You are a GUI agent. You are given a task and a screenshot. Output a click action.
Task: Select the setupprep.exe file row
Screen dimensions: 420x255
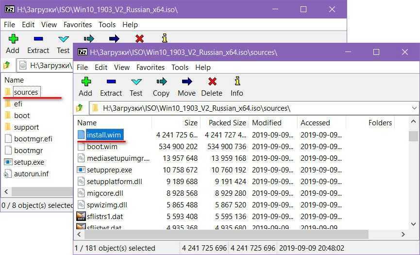tap(109, 170)
